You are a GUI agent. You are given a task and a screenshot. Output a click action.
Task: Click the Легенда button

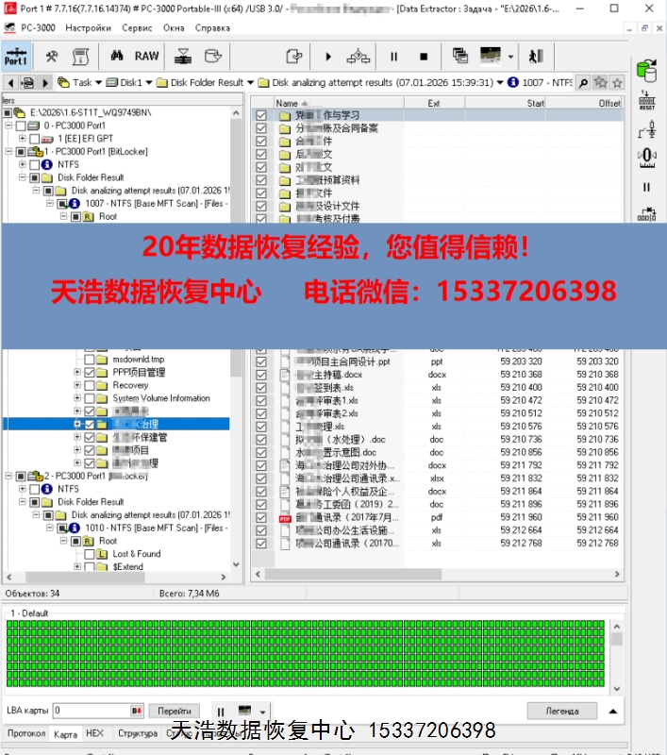pyautogui.click(x=562, y=711)
